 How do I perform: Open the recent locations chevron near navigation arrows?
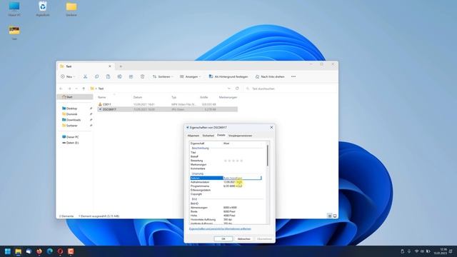[x=76, y=89]
